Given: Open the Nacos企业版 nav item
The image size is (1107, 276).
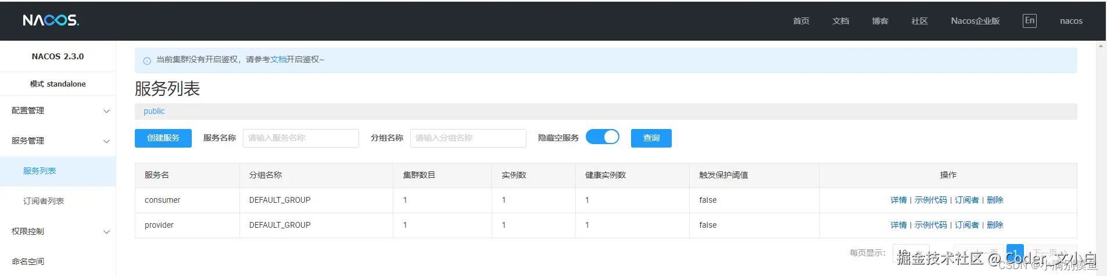Looking at the screenshot, I should click(x=975, y=21).
